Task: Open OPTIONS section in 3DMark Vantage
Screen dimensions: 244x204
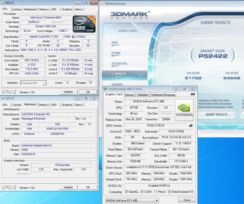Action: (x=116, y=53)
